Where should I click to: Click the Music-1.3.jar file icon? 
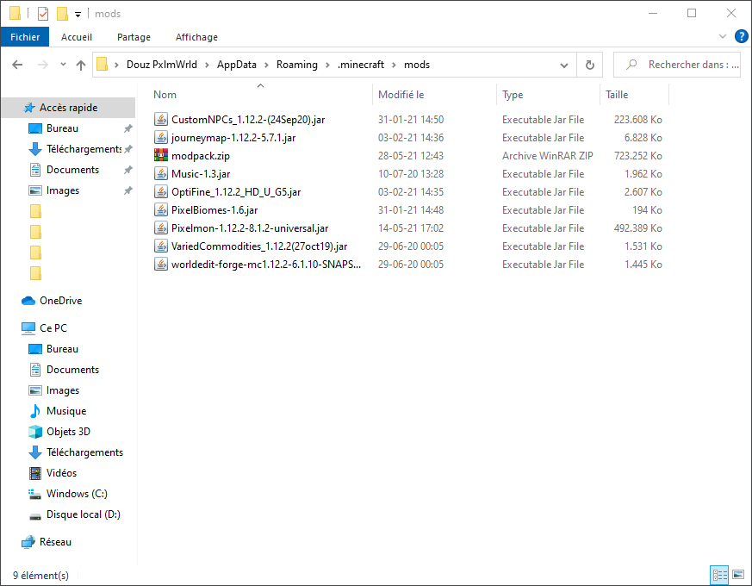pyautogui.click(x=161, y=174)
